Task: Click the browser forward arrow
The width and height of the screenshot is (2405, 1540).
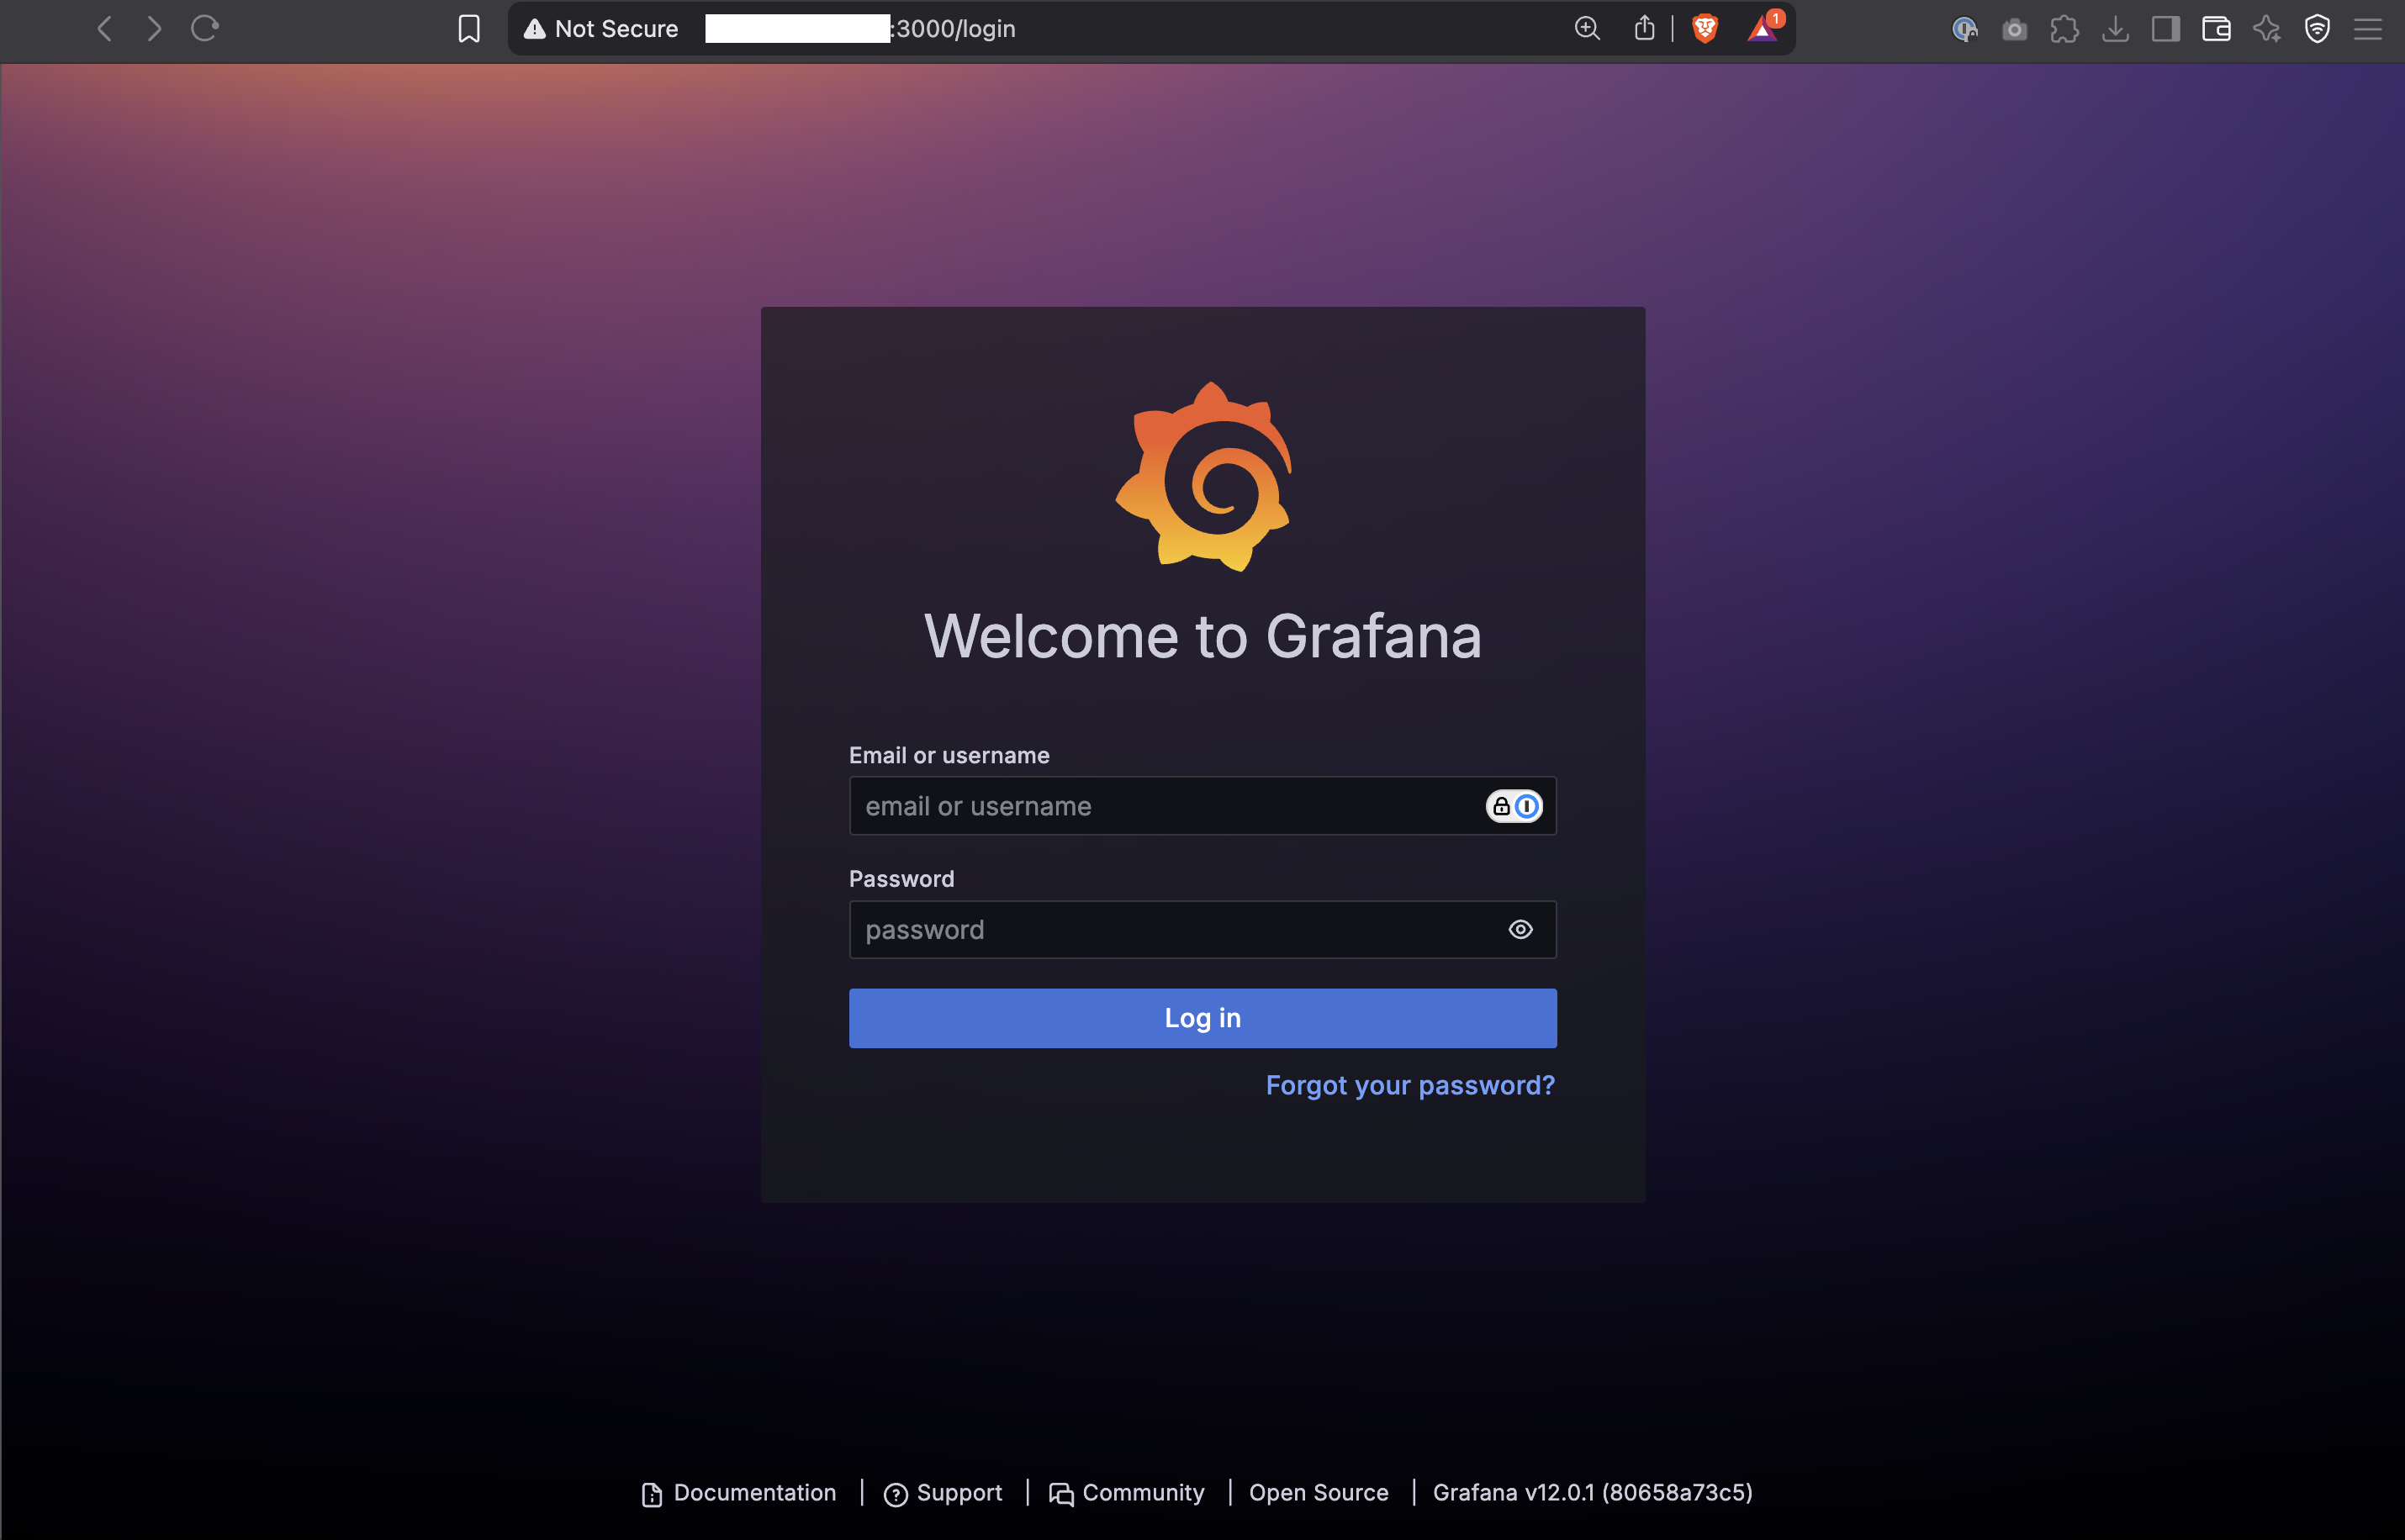Action: click(153, 28)
